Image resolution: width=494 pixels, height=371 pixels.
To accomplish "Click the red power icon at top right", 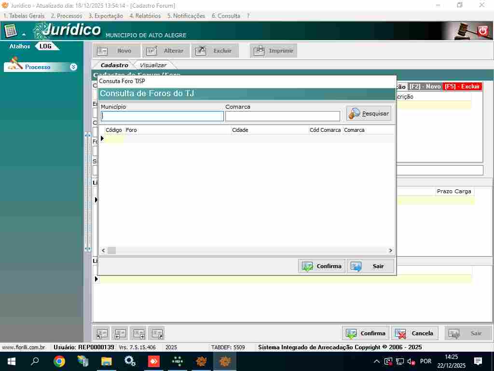I will [x=483, y=31].
